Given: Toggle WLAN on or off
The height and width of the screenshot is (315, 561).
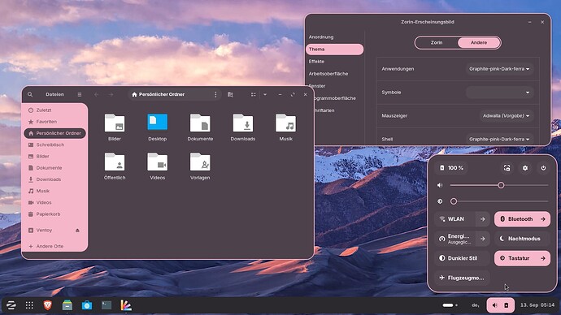Looking at the screenshot, I should point(455,219).
